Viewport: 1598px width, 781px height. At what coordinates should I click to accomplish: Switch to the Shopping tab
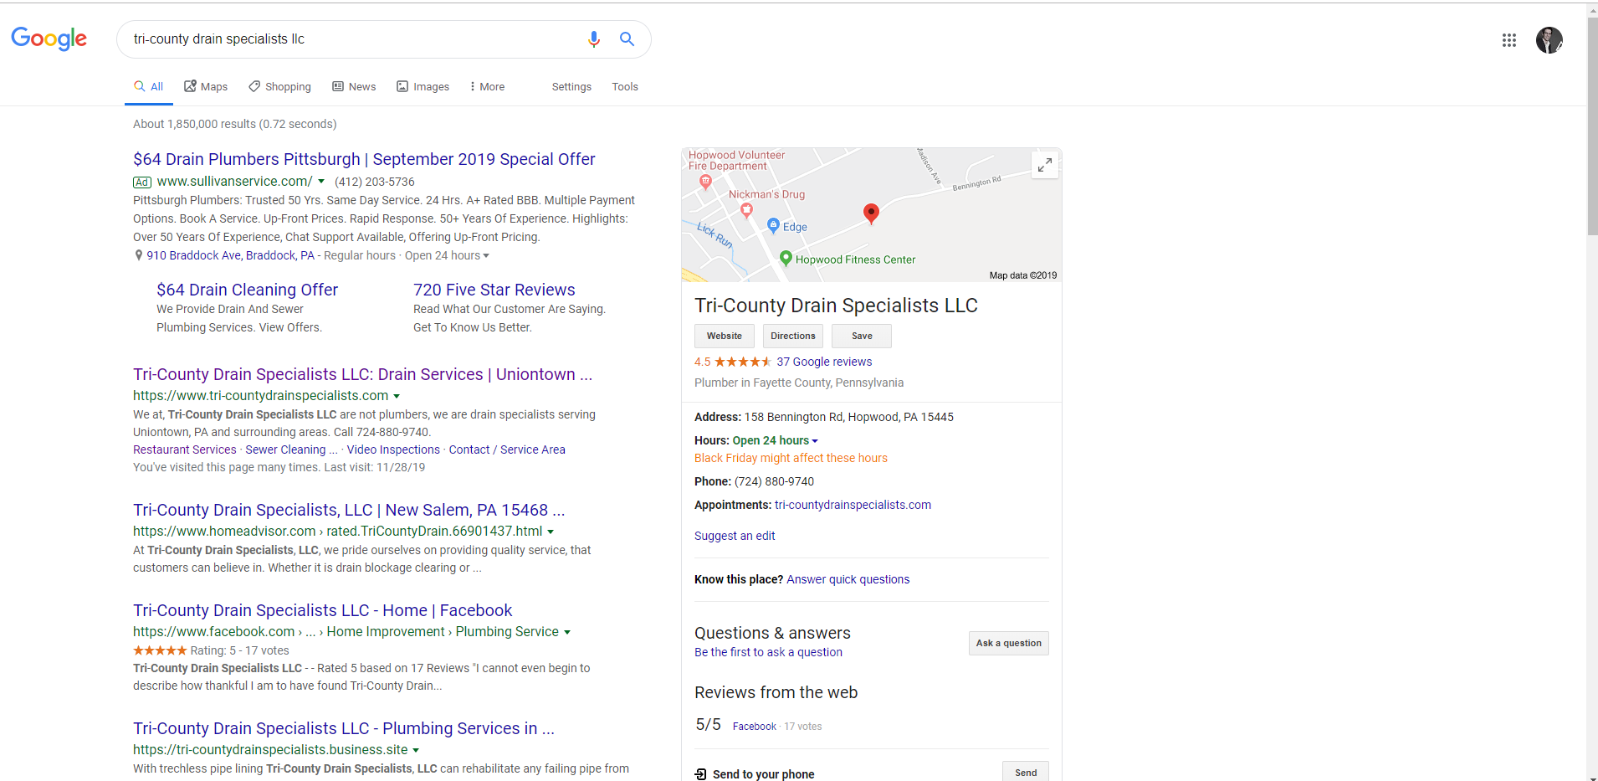[279, 86]
